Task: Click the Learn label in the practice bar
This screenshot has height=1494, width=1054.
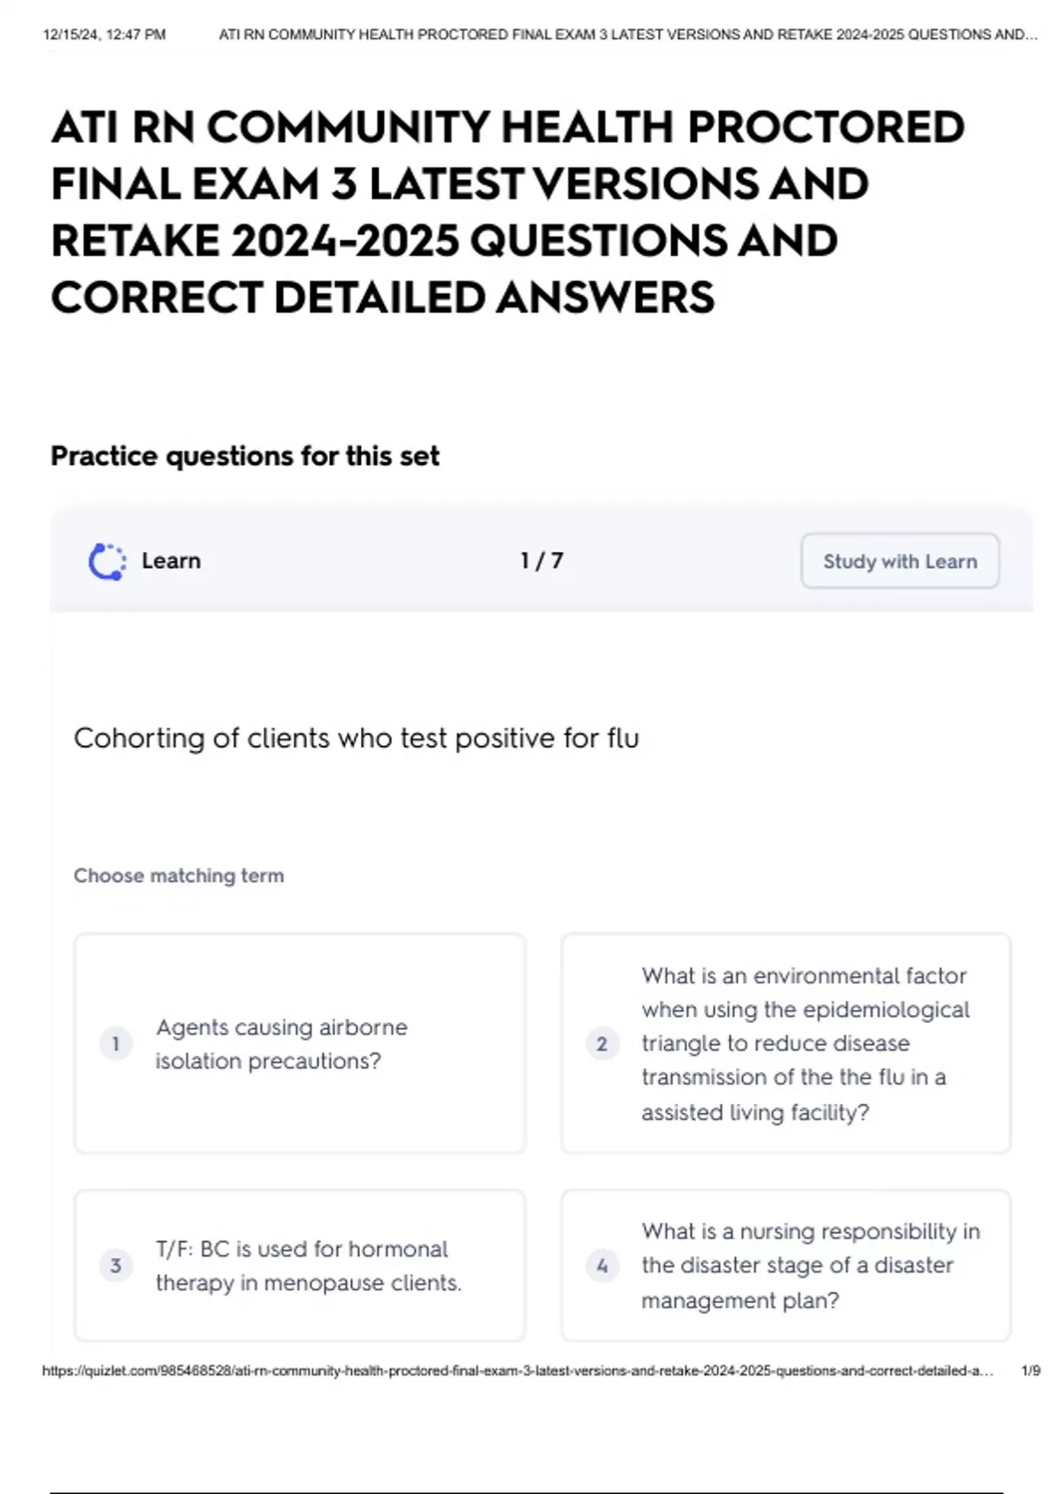Action: pyautogui.click(x=171, y=561)
